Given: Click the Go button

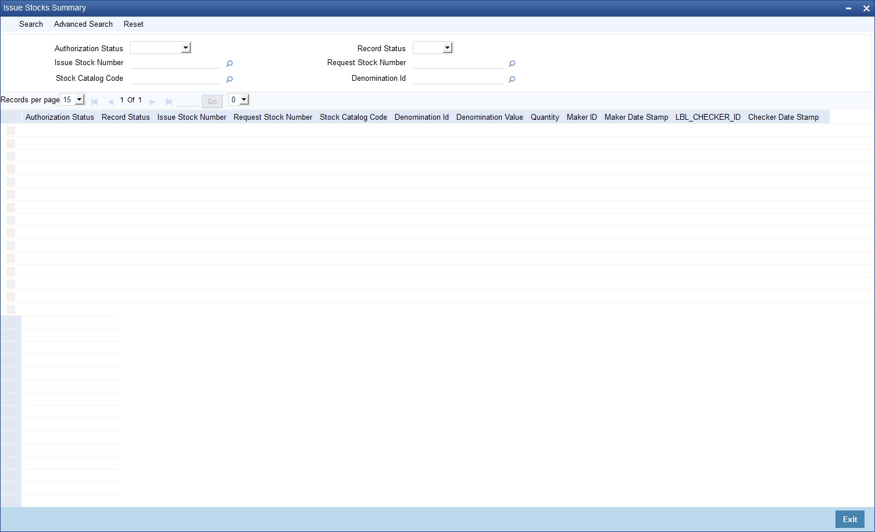Looking at the screenshot, I should 212,101.
